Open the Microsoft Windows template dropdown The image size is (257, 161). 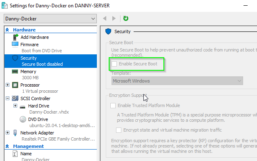(177, 81)
